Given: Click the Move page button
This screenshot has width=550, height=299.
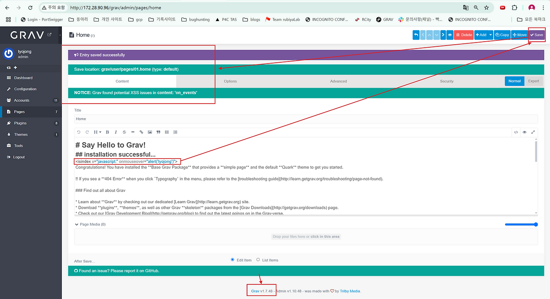Looking at the screenshot, I should [519, 35].
